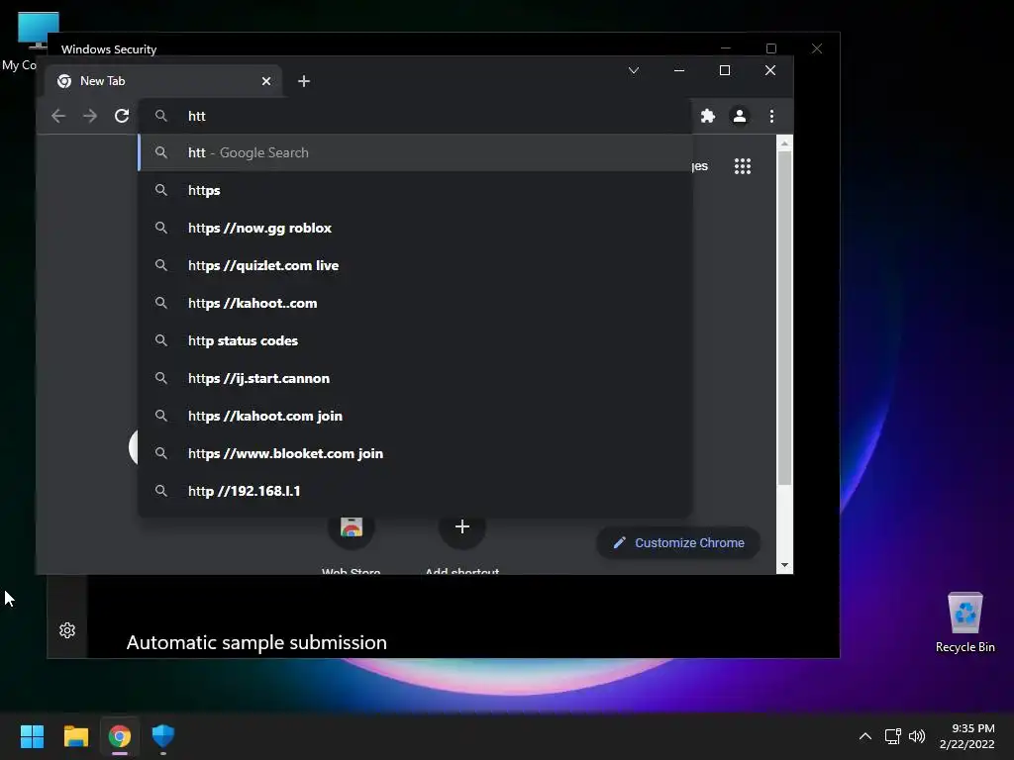Image resolution: width=1014 pixels, height=760 pixels.
Task: Pick the 'https //quizlet.com live' suggestion
Action: [415, 265]
